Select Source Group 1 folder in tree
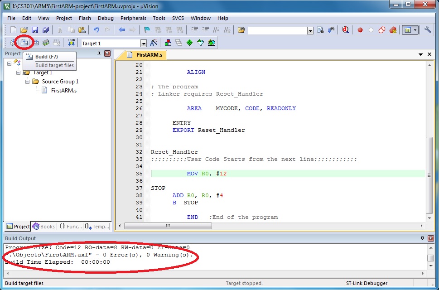The image size is (439, 290). [60, 82]
